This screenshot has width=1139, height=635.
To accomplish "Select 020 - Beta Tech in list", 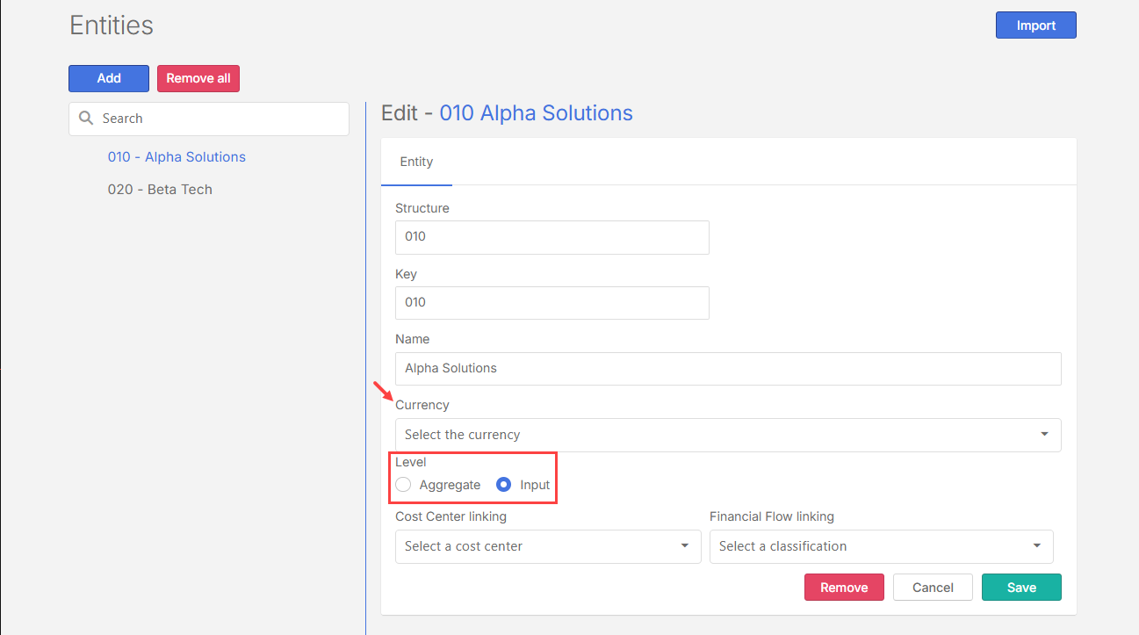I will (x=160, y=190).
